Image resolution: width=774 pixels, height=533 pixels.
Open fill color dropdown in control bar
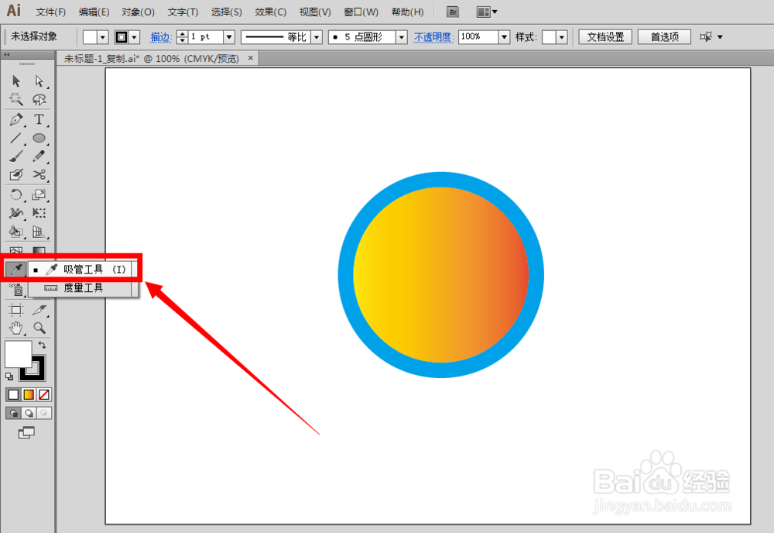[x=103, y=37]
